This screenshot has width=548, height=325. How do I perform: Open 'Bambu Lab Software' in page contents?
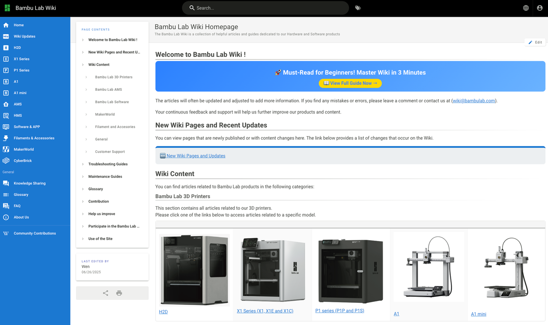pos(112,102)
